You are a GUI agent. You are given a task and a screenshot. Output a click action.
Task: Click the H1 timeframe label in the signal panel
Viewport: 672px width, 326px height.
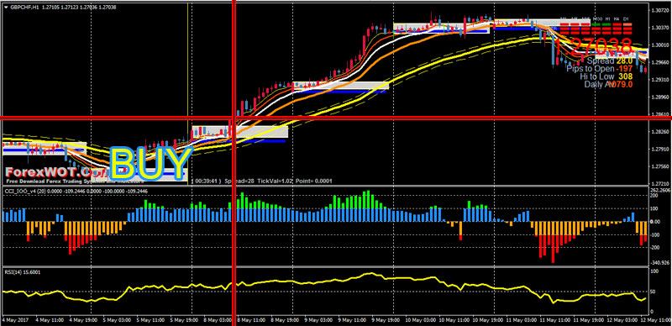(x=607, y=18)
